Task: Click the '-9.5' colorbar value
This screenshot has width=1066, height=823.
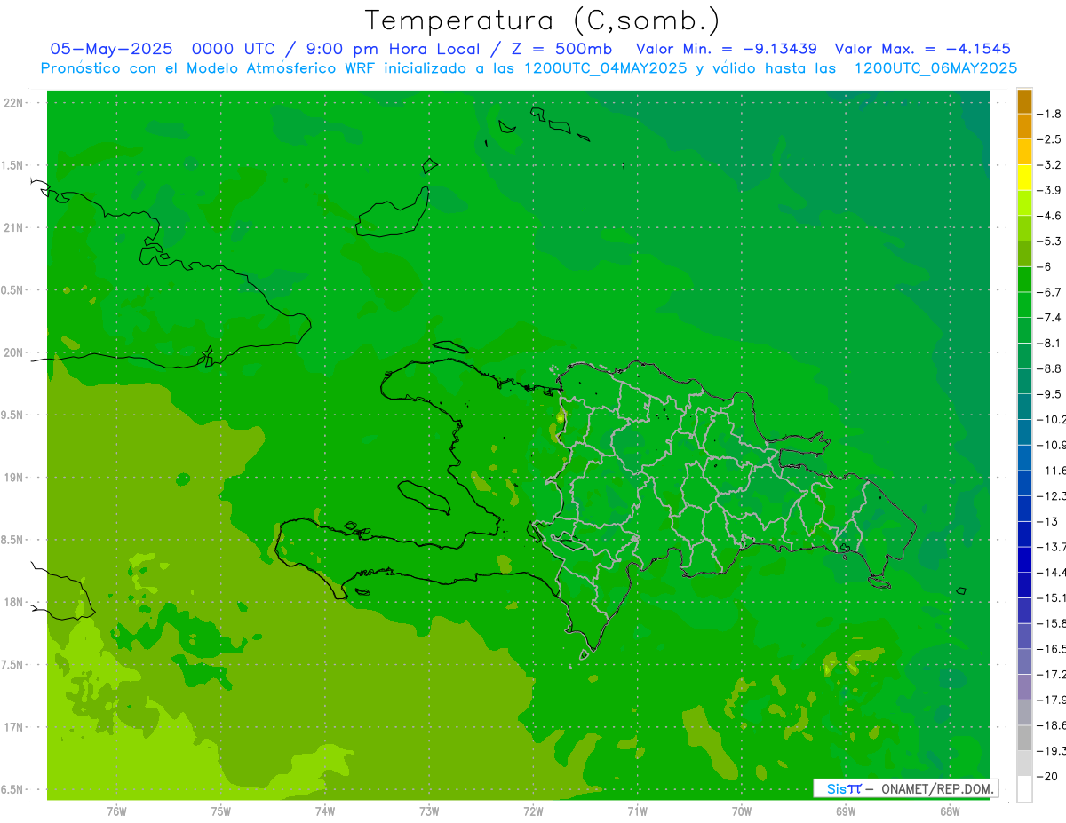Action: [x=1049, y=394]
